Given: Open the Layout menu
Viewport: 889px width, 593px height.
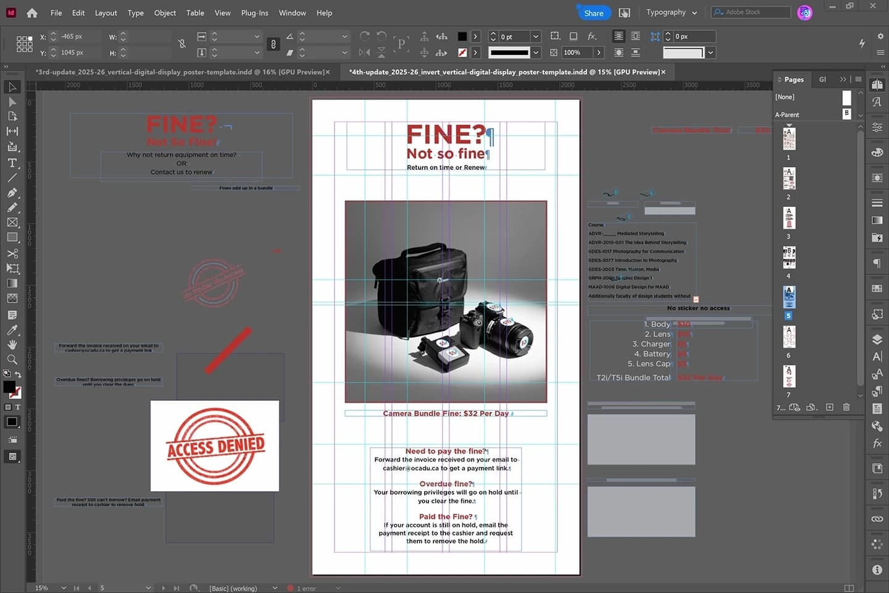Looking at the screenshot, I should point(106,13).
